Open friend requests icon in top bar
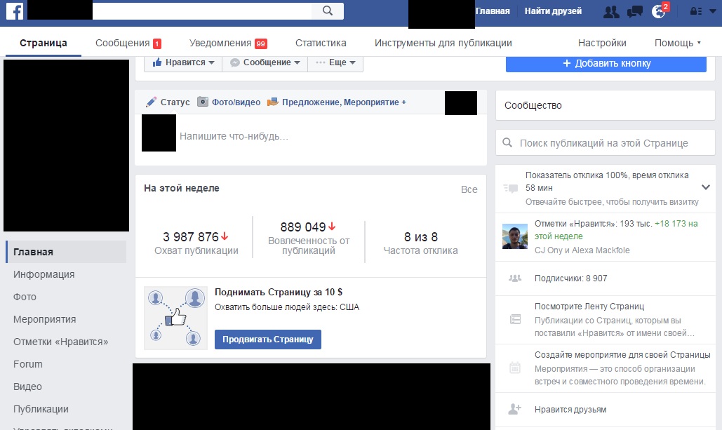This screenshot has width=722, height=430. point(611,11)
